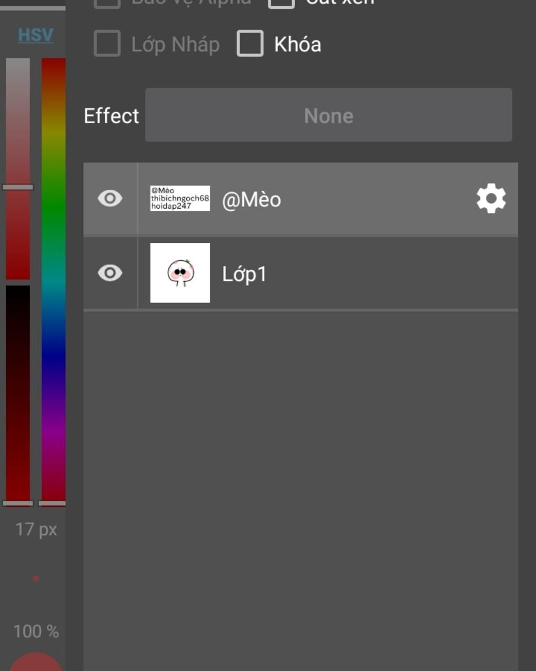Tap the 100 % opacity label
This screenshot has width=536, height=671.
[x=36, y=632]
